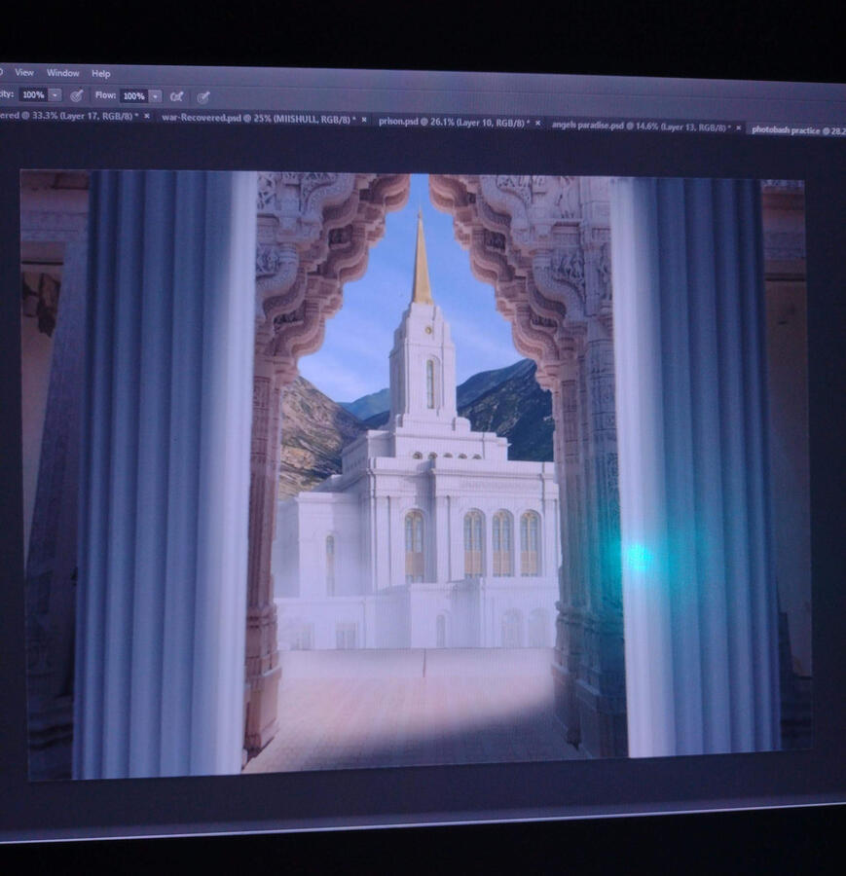The image size is (846, 876).
Task: Expand the Opacity slider dropdown arrow
Action: (x=55, y=95)
